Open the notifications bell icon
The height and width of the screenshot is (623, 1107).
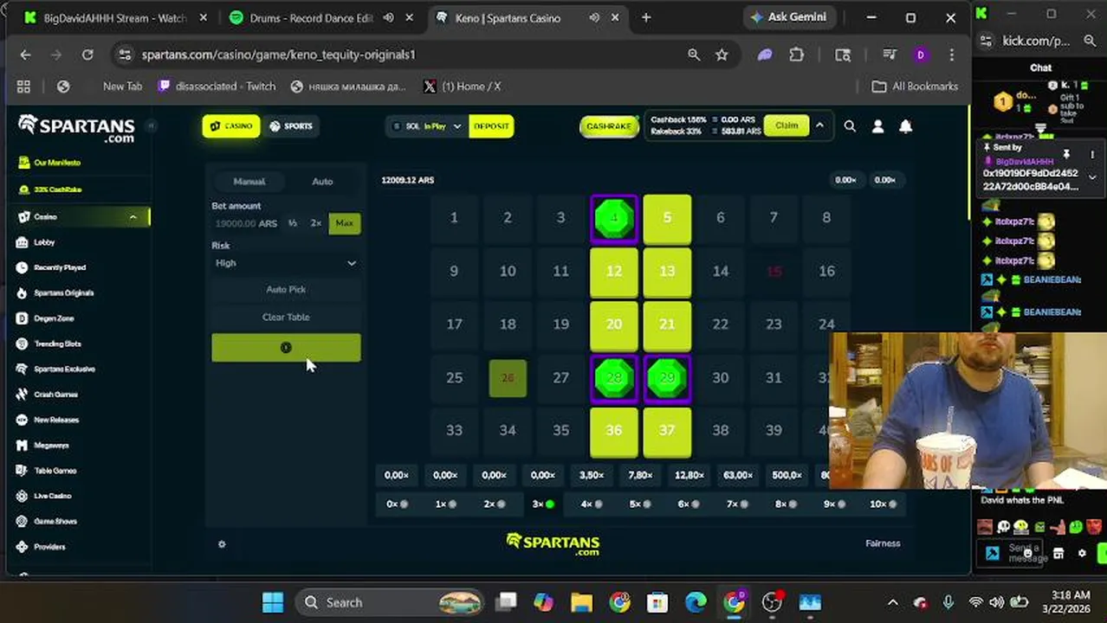(905, 126)
